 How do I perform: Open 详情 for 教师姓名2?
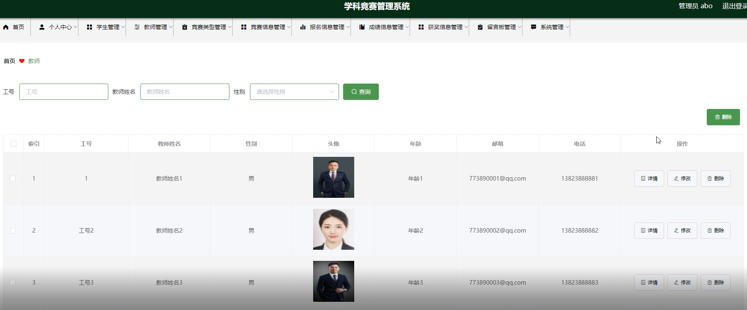tap(649, 231)
